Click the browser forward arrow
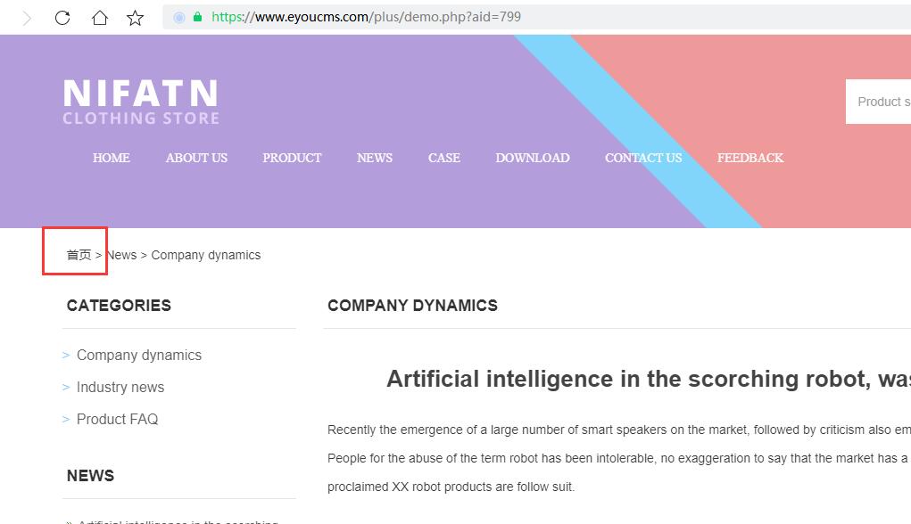 pyautogui.click(x=27, y=18)
